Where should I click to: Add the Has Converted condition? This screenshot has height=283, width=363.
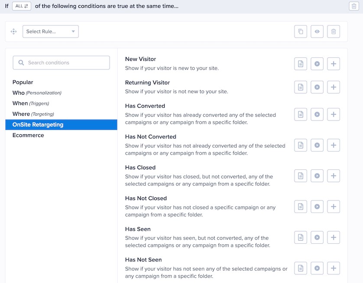(x=334, y=114)
